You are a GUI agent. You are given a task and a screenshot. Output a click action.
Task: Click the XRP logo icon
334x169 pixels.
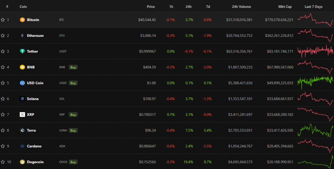23,115
